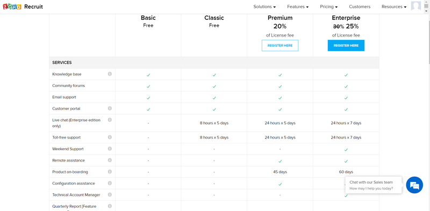Click info icon next to Knowledge base
430x211 pixels.
110,74
